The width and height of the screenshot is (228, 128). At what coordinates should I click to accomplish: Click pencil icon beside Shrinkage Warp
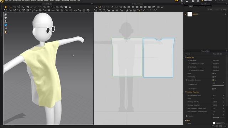coord(223,105)
